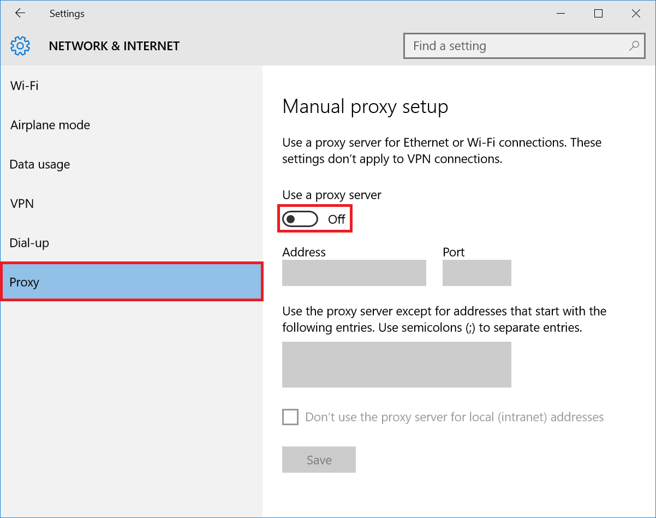Check the local intranet addresses checkbox

[x=290, y=418]
